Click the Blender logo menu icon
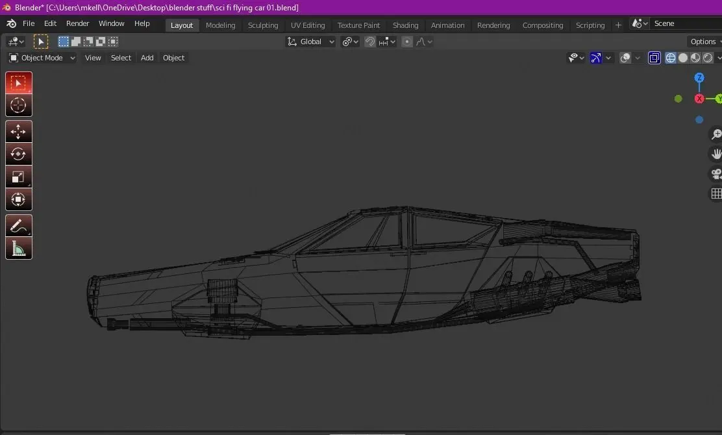Viewport: 722px width, 435px height. (12, 23)
